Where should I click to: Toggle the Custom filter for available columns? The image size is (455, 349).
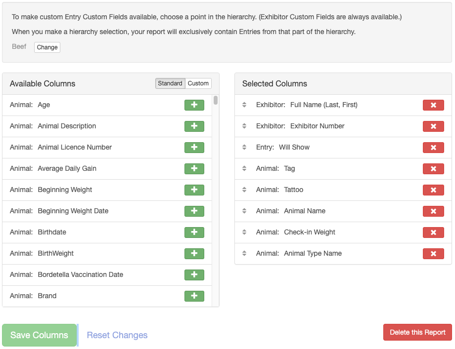197,83
